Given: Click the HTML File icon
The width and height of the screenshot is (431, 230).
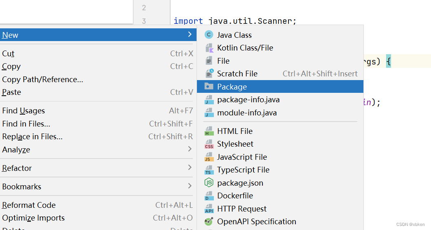Looking at the screenshot, I should [x=209, y=131].
